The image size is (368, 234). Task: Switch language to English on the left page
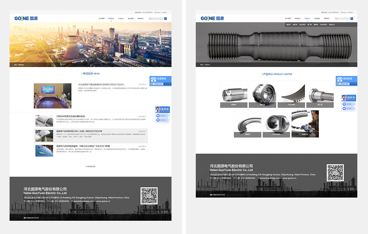(164, 12)
